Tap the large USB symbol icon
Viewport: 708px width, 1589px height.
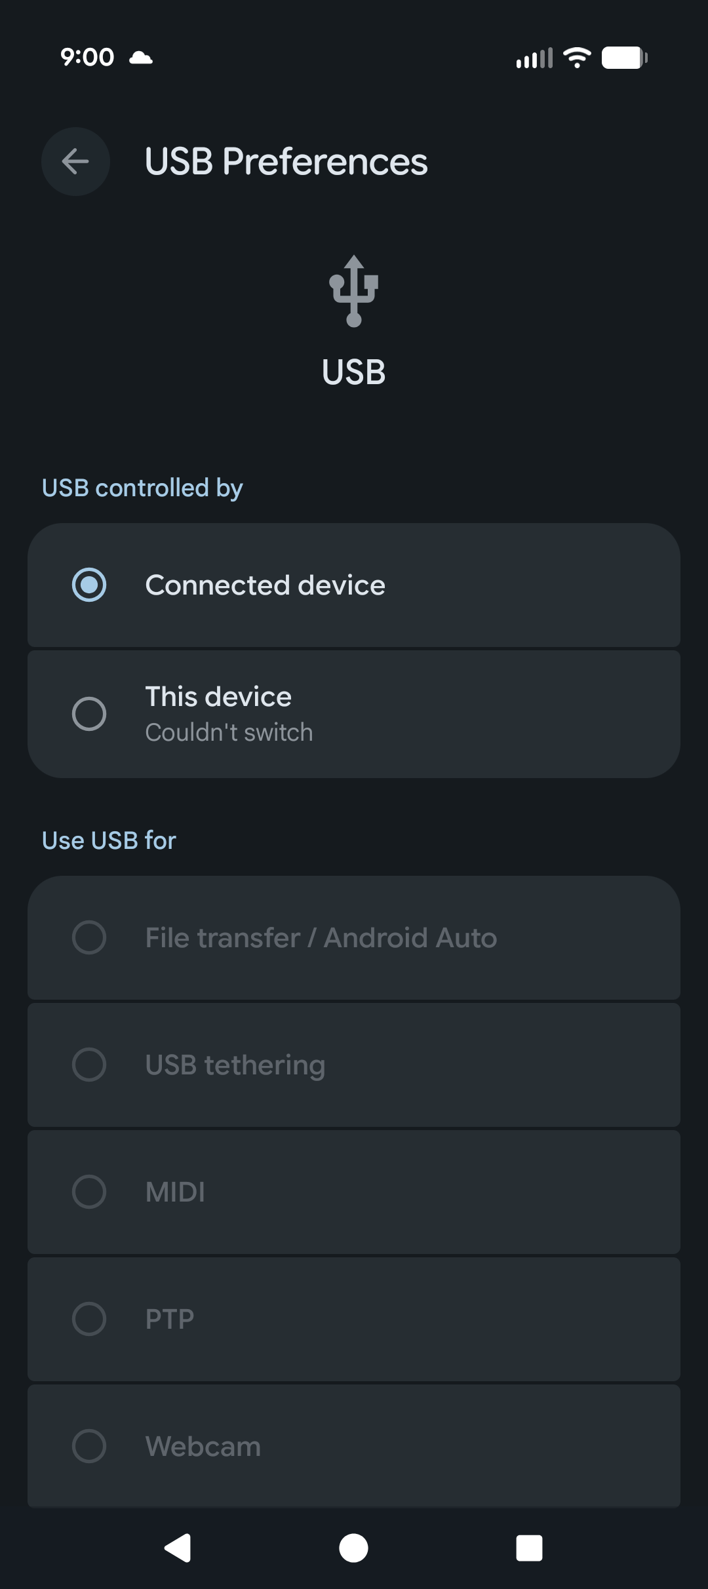354,291
